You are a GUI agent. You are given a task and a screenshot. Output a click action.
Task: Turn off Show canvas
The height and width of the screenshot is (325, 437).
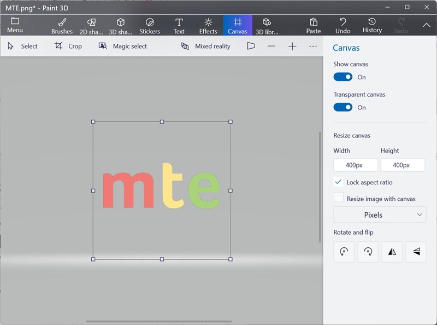[x=343, y=77]
